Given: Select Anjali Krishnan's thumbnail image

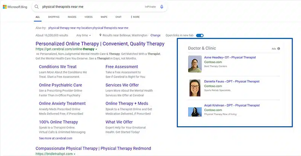Looking at the screenshot, I should point(195,112).
